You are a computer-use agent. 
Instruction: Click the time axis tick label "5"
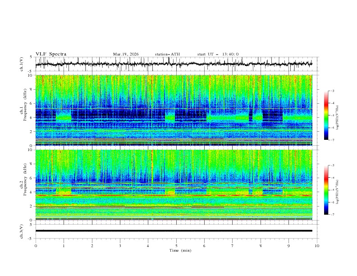[x=176, y=246]
